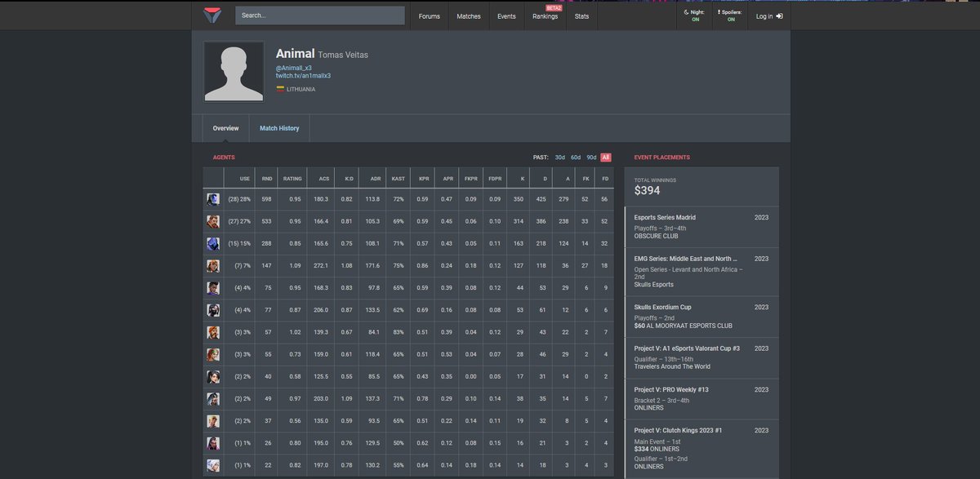Click the agent icon in the 26 rounds row
This screenshot has height=479, width=980.
(213, 443)
